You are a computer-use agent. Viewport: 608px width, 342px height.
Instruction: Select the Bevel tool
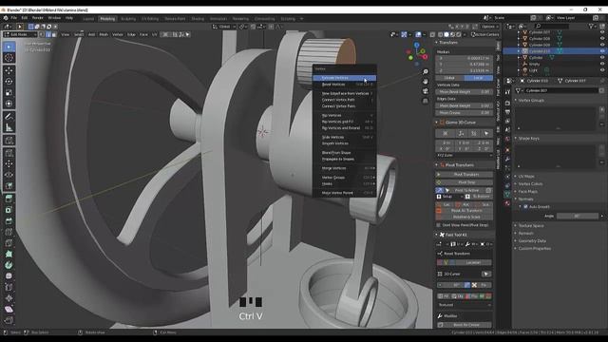click(x=9, y=221)
